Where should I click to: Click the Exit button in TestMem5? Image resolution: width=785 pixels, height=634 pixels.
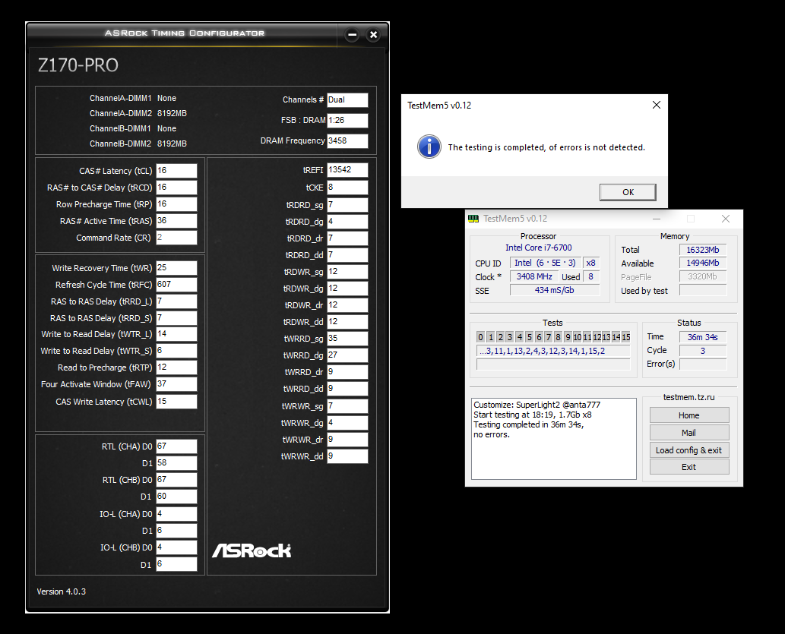689,467
